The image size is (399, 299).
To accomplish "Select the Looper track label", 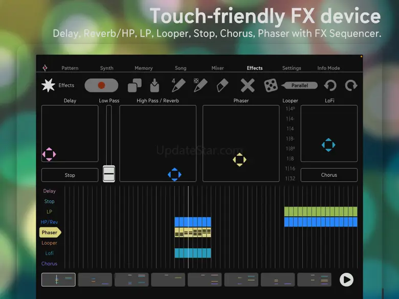I will click(x=50, y=243).
